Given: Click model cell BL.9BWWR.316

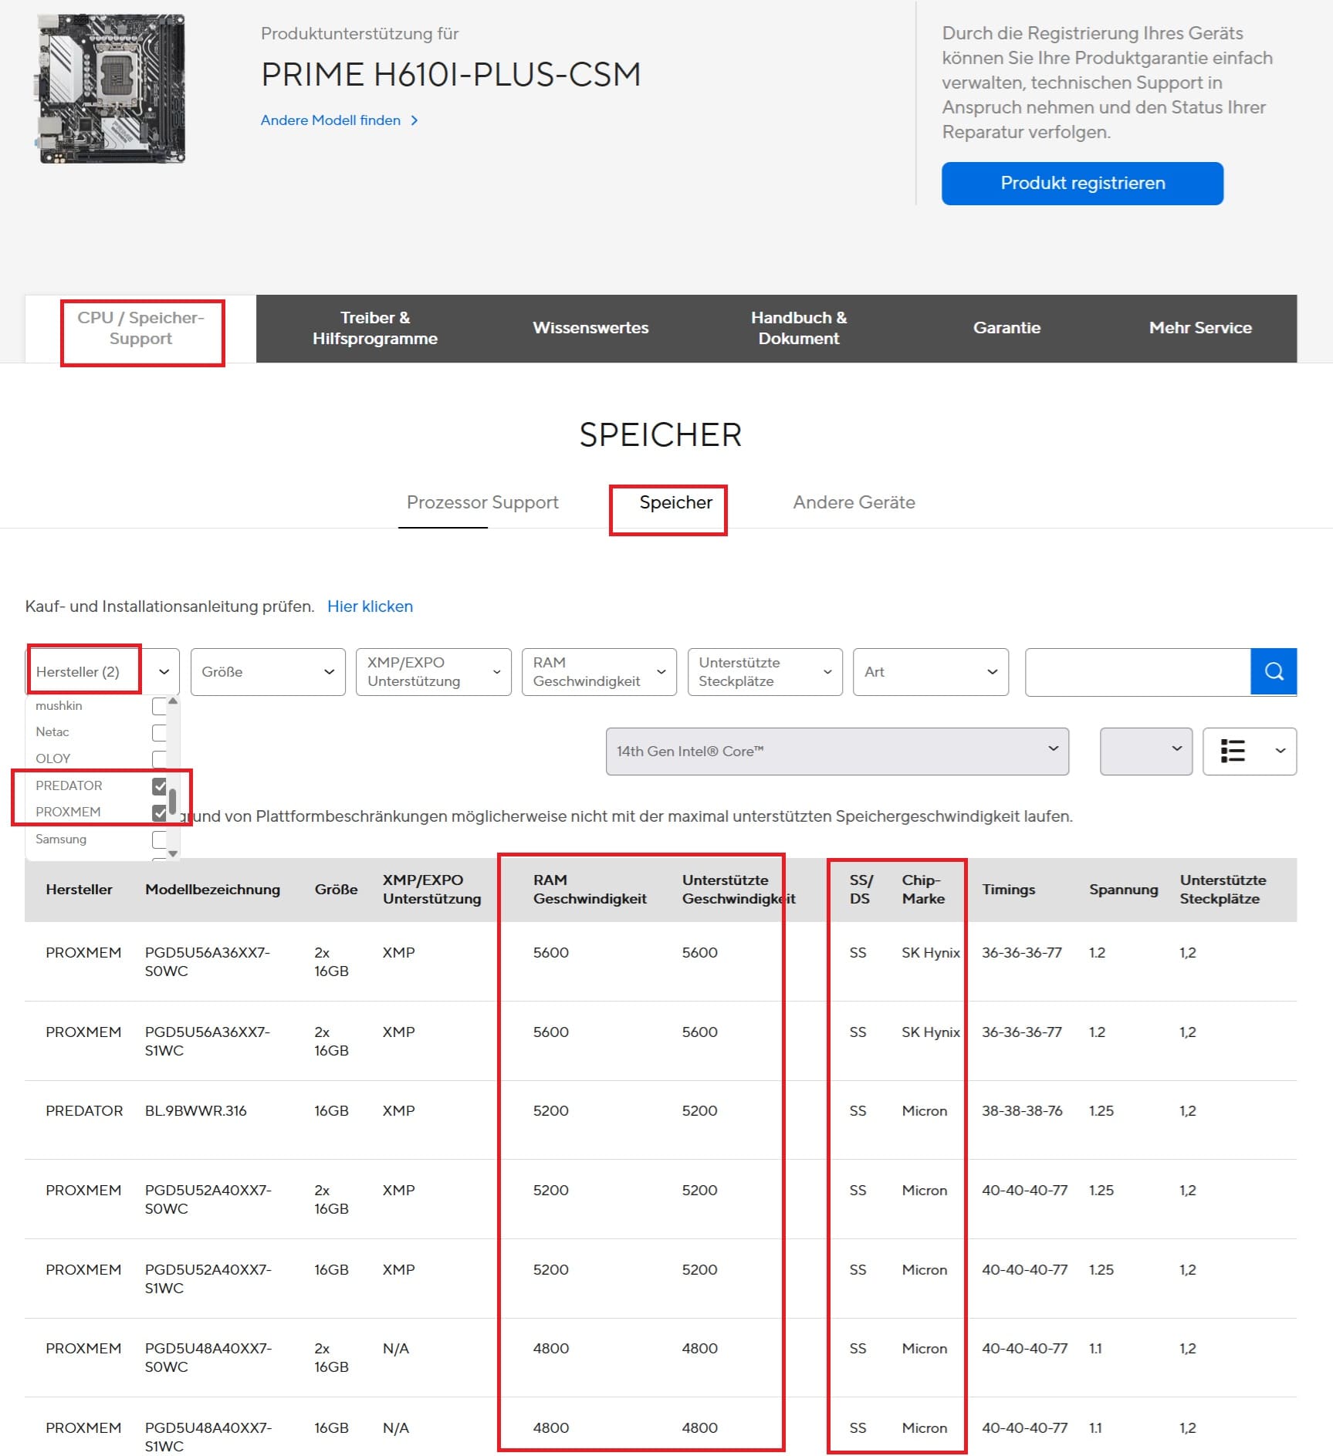Looking at the screenshot, I should point(196,1111).
